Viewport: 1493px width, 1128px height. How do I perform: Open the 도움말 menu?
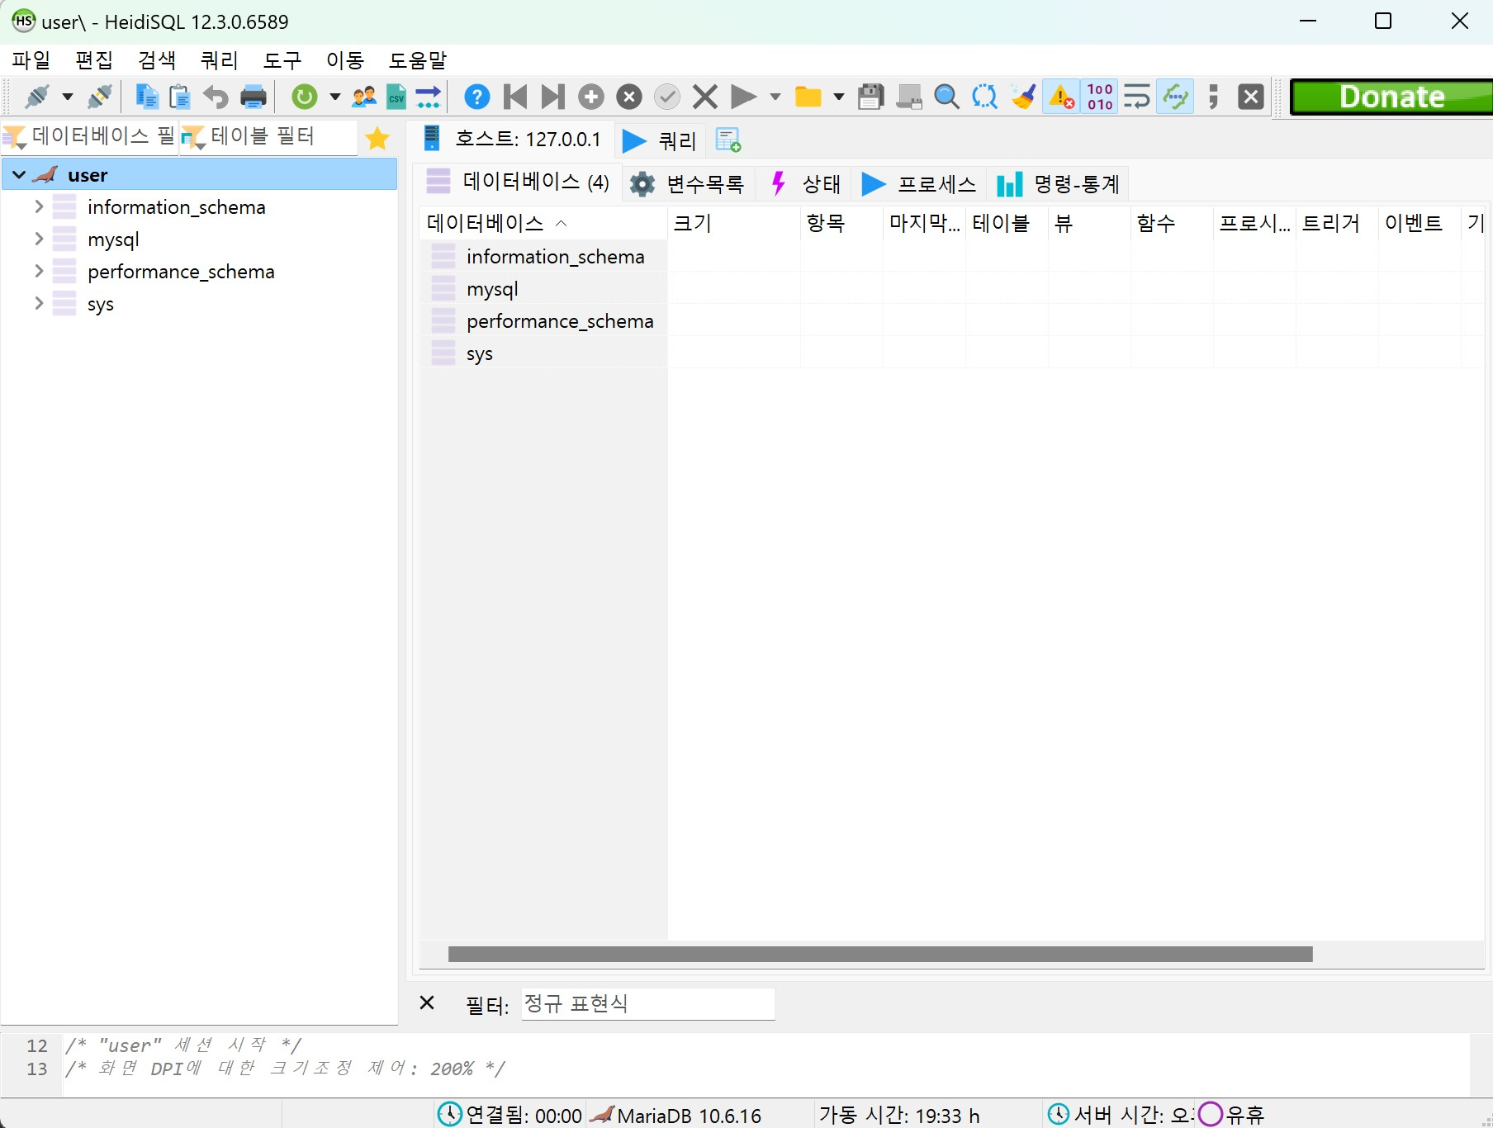coord(418,60)
